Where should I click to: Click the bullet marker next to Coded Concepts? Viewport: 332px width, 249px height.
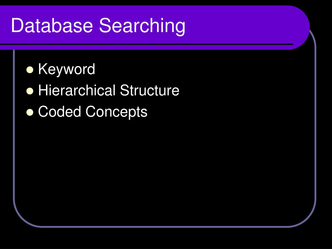coord(30,113)
